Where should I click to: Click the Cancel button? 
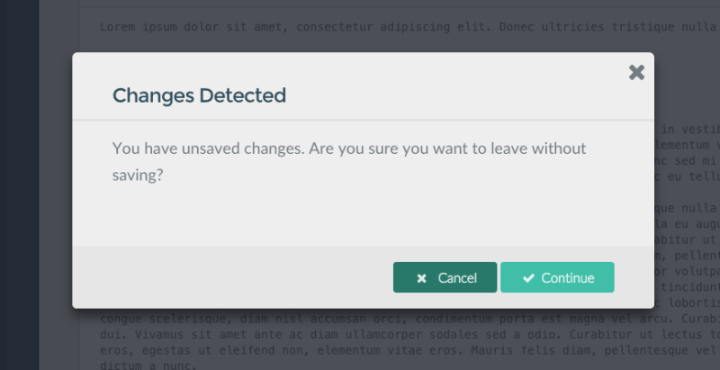[445, 277]
